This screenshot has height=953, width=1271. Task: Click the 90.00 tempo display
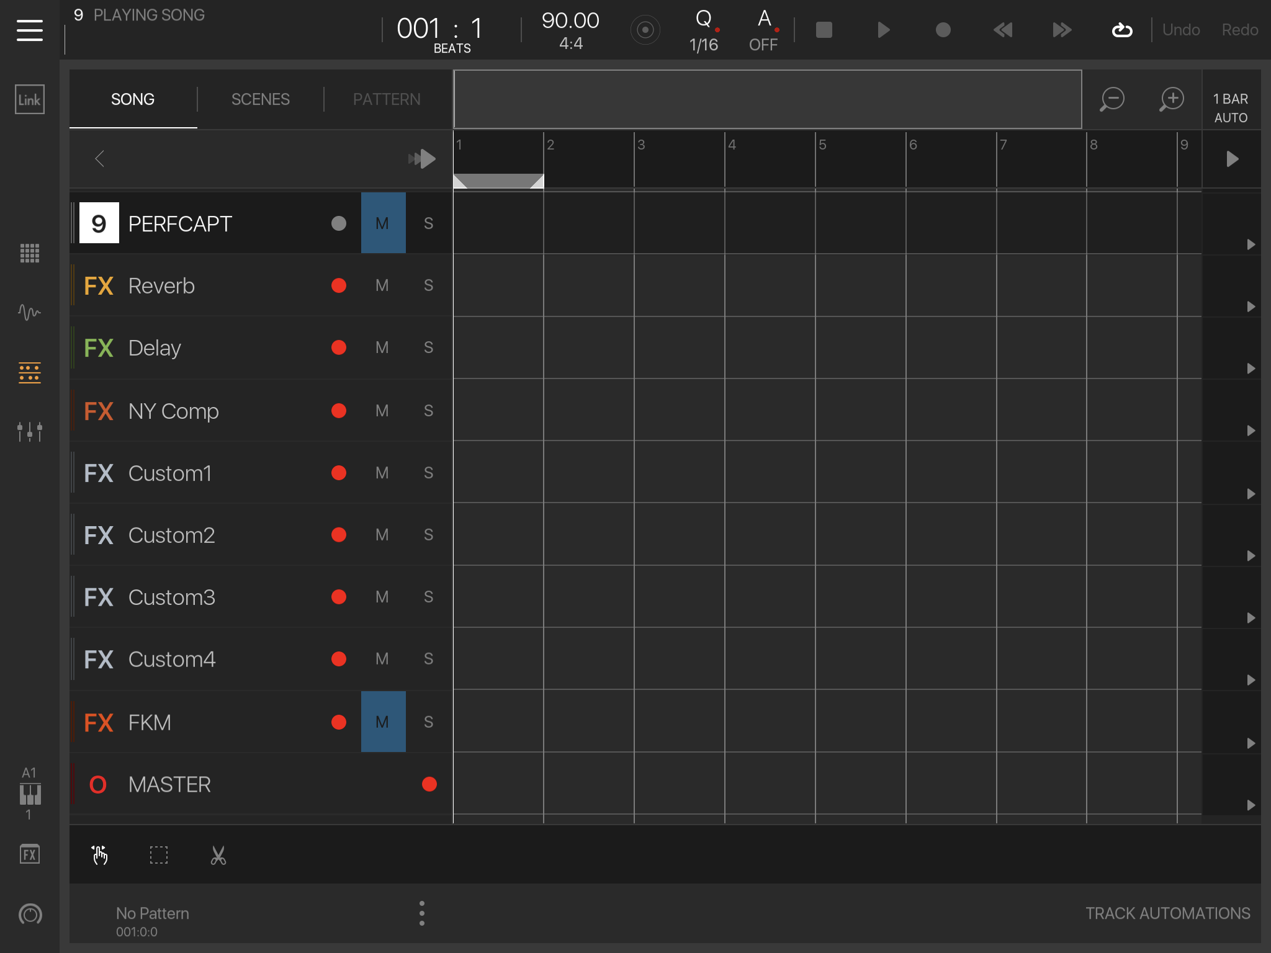tap(570, 20)
